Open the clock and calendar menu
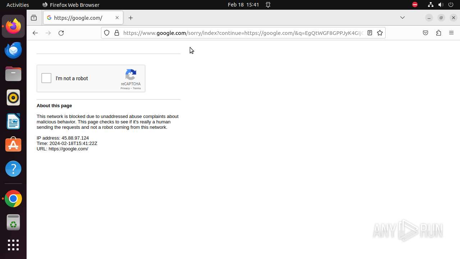The image size is (460, 259). (243, 5)
